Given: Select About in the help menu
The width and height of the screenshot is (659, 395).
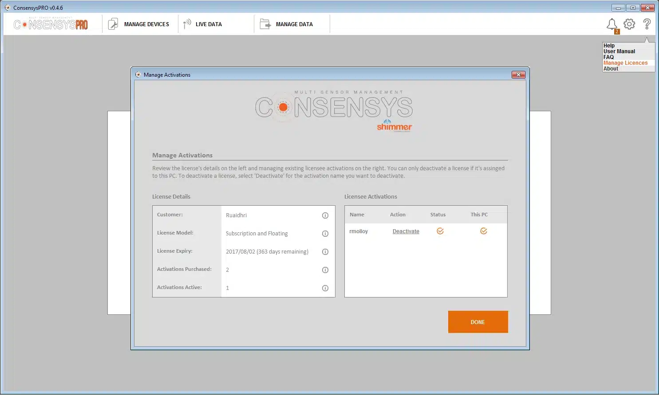Looking at the screenshot, I should coord(611,69).
